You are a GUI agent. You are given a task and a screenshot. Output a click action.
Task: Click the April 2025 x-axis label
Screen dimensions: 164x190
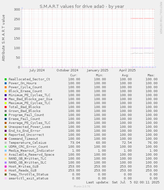click(127, 70)
